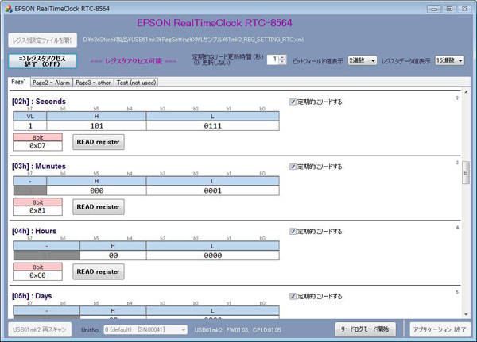Toggle periodic read checkbox for Munutes register
The image size is (477, 342).
(293, 167)
